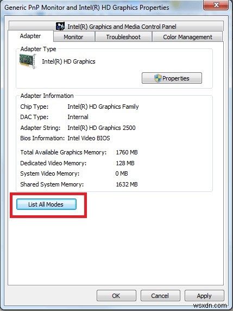Image resolution: width=233 pixels, height=311 pixels.
Task: Click the 1760 MB total graphics memory value
Action: pyautogui.click(x=127, y=152)
